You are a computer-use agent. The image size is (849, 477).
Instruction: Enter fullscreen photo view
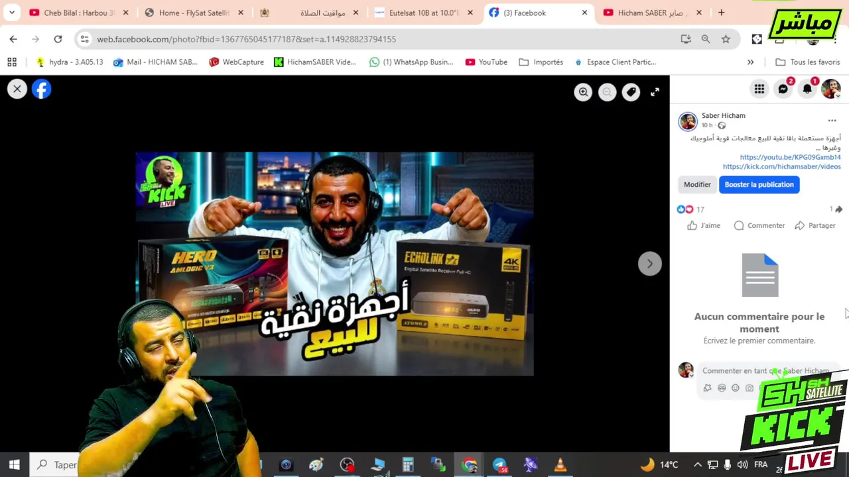point(655,92)
